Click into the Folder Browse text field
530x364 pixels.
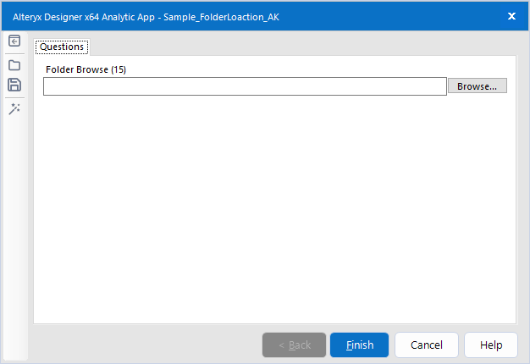pyautogui.click(x=245, y=86)
